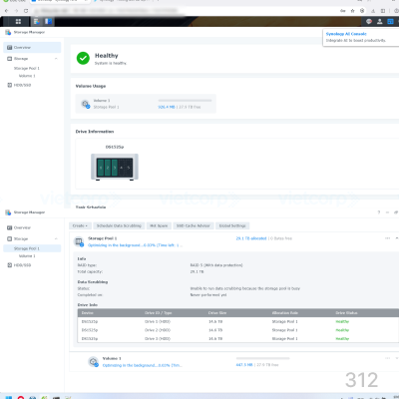Click the browser forward arrow

tap(16, 11)
